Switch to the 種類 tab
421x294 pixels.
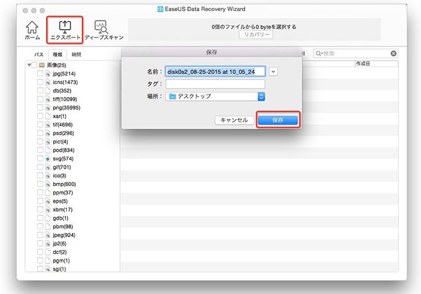pos(58,55)
